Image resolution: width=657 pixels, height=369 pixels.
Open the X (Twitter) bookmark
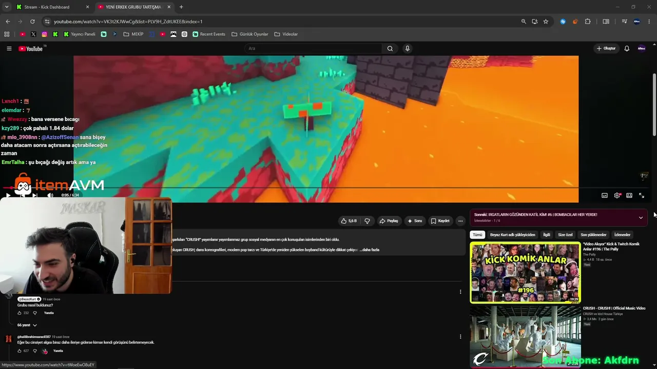(33, 34)
